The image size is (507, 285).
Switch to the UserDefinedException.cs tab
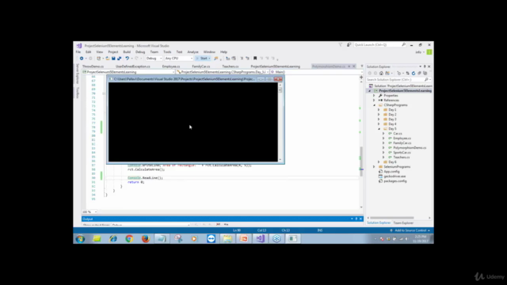point(133,66)
